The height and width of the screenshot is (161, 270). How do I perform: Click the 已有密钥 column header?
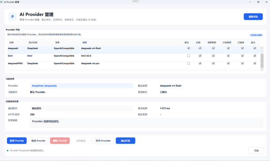click(227, 42)
